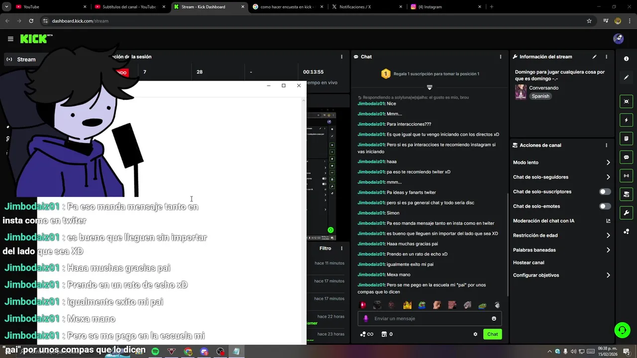Switch to the YouTube browser tab

point(51,7)
